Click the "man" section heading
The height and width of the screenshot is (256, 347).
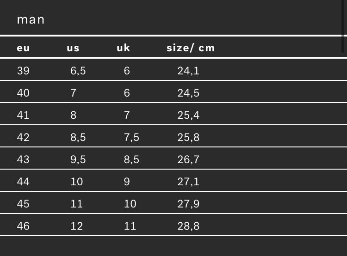click(x=31, y=20)
